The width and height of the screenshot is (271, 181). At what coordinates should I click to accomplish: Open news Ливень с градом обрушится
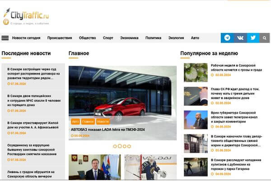(x=31, y=174)
